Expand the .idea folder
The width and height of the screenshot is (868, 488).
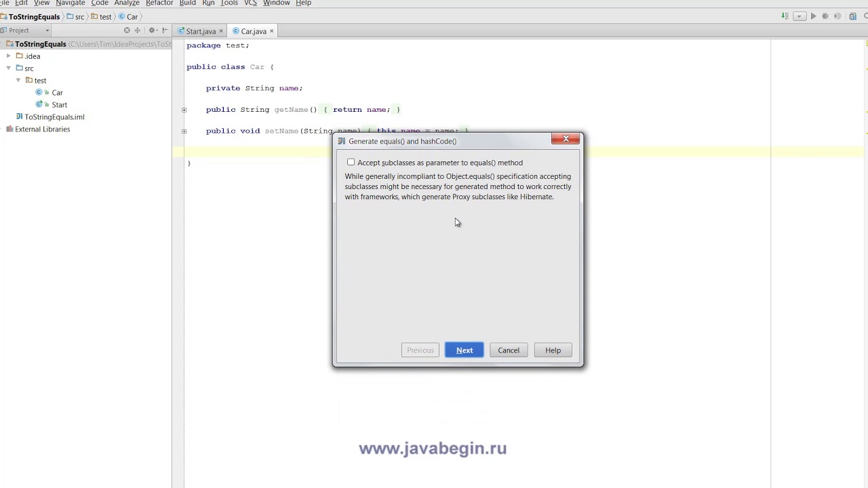(9, 56)
